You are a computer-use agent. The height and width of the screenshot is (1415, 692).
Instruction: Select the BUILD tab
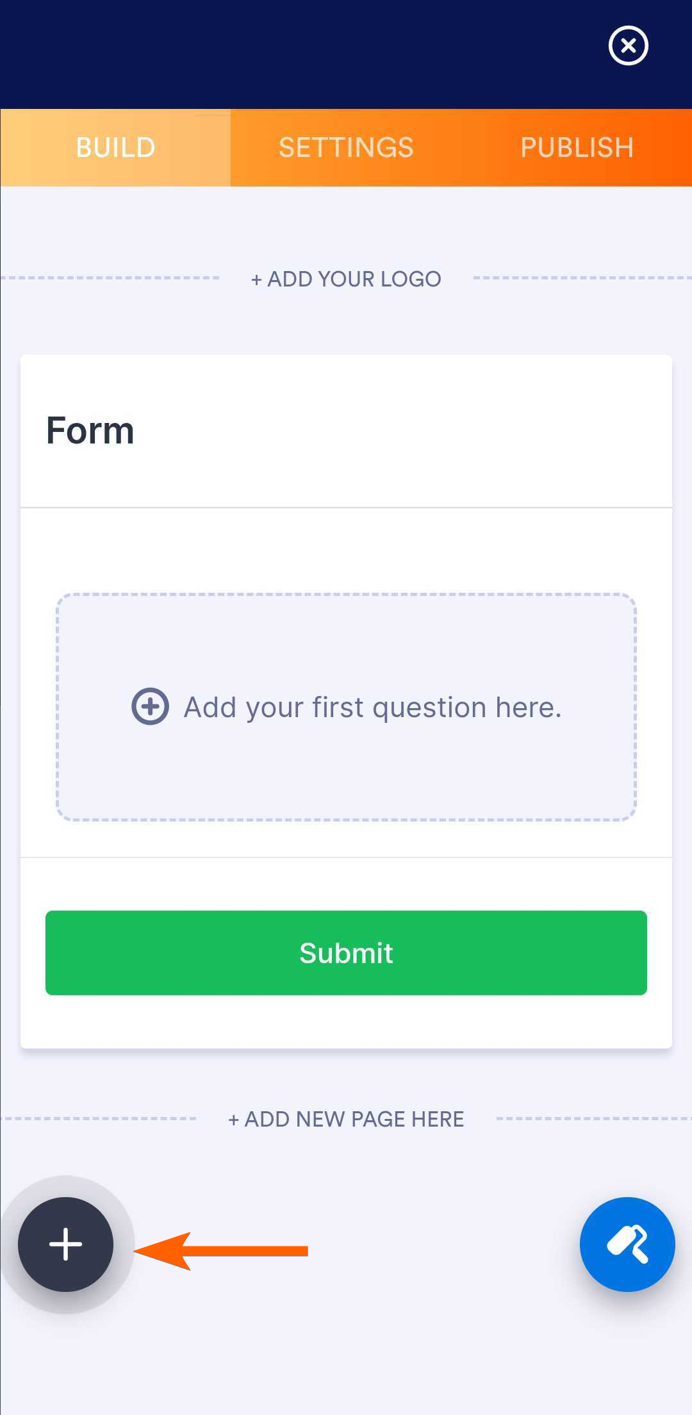(115, 147)
